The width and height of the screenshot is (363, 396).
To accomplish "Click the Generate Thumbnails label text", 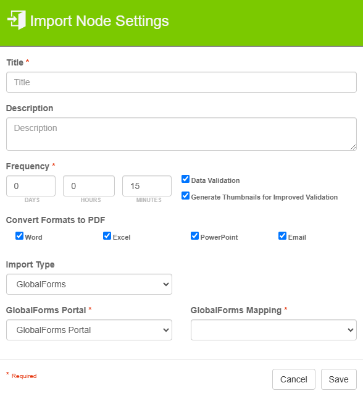I will click(x=264, y=197).
